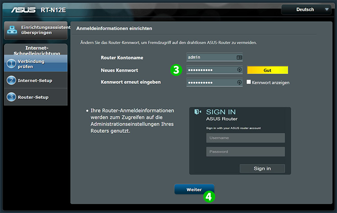Select the Verbindung prüfen step
Screen dimensions: 337x213
click(36, 64)
